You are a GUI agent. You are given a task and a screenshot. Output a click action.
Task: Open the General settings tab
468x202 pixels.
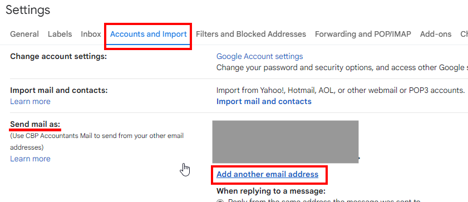click(24, 34)
